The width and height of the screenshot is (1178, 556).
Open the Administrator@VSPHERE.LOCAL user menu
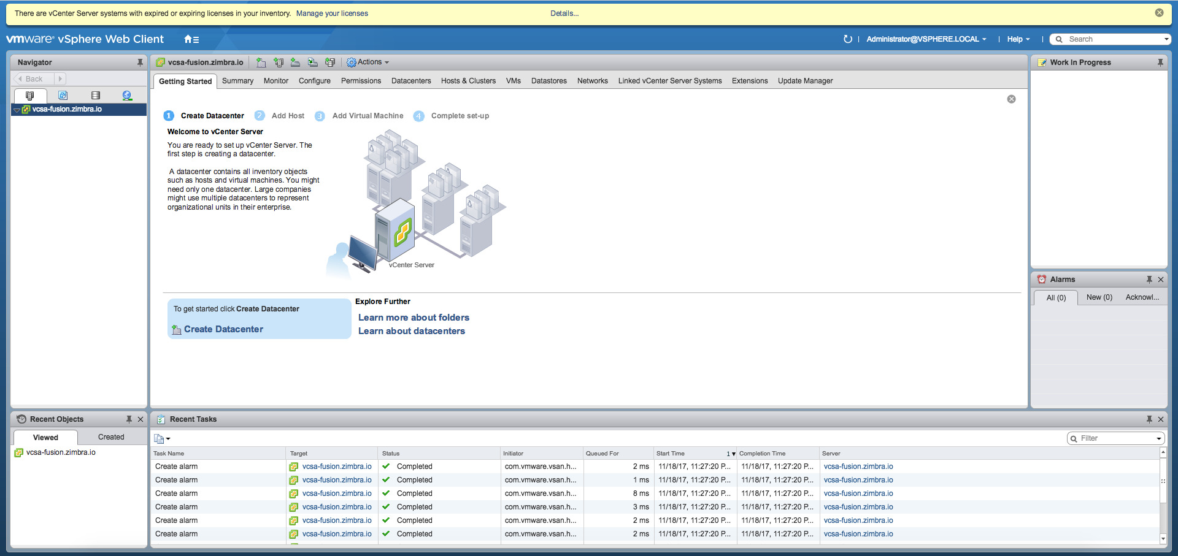[926, 39]
